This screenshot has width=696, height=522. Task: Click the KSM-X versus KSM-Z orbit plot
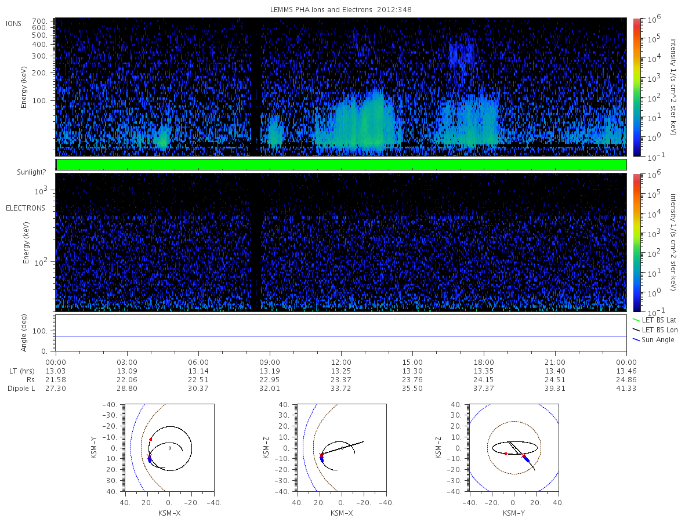(x=341, y=448)
